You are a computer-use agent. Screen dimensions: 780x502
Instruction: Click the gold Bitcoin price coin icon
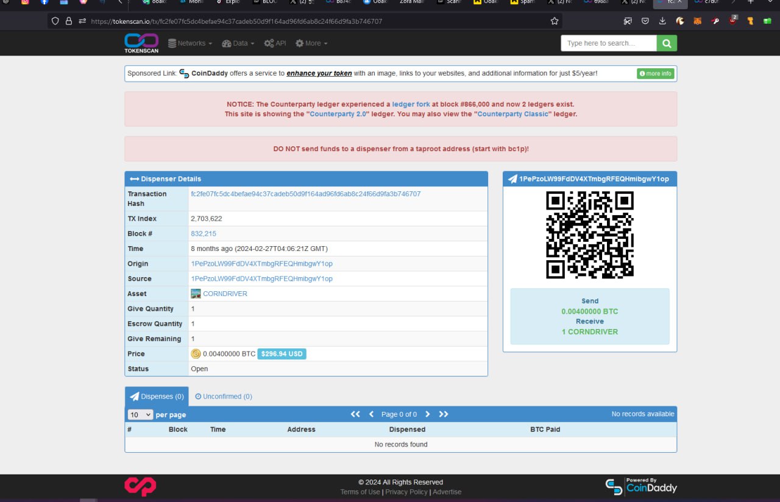point(196,354)
